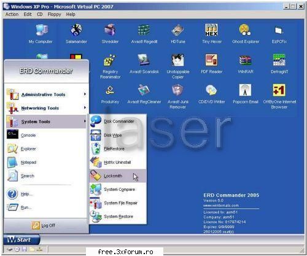Screen dimensions: 307x256
Task: Click the Log Off button
Action: click(44, 225)
